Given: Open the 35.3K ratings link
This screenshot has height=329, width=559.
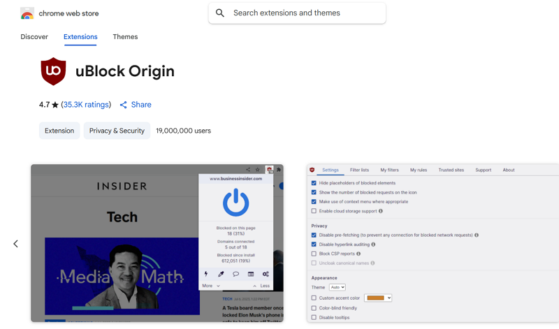Looking at the screenshot, I should (x=86, y=105).
